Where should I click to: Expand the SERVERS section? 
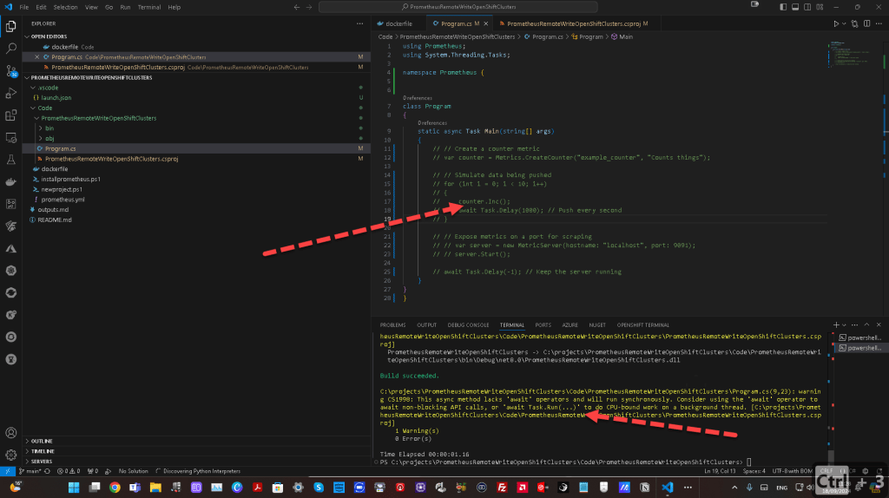(x=42, y=462)
